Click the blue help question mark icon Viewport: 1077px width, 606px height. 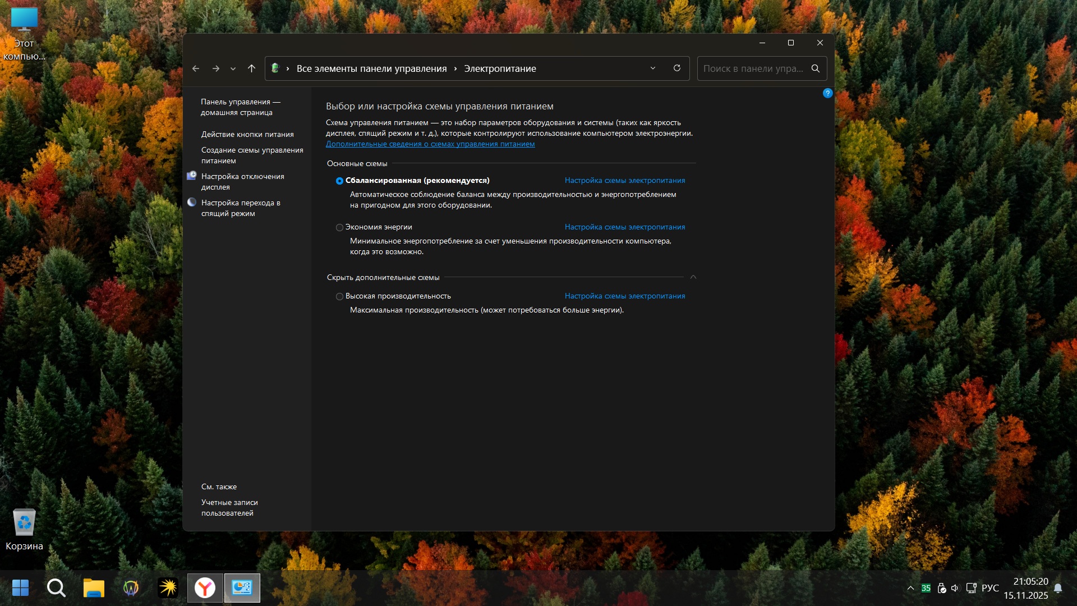pos(827,93)
